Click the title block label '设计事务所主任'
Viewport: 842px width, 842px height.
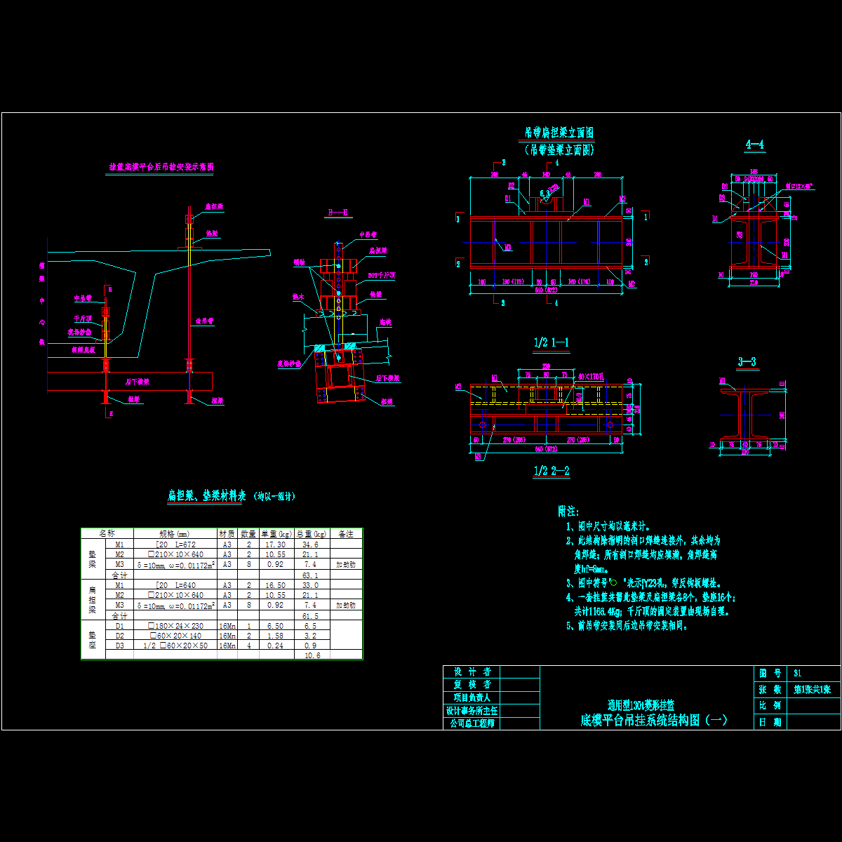pyautogui.click(x=472, y=710)
